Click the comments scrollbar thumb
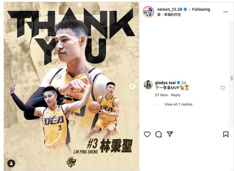 (231, 78)
